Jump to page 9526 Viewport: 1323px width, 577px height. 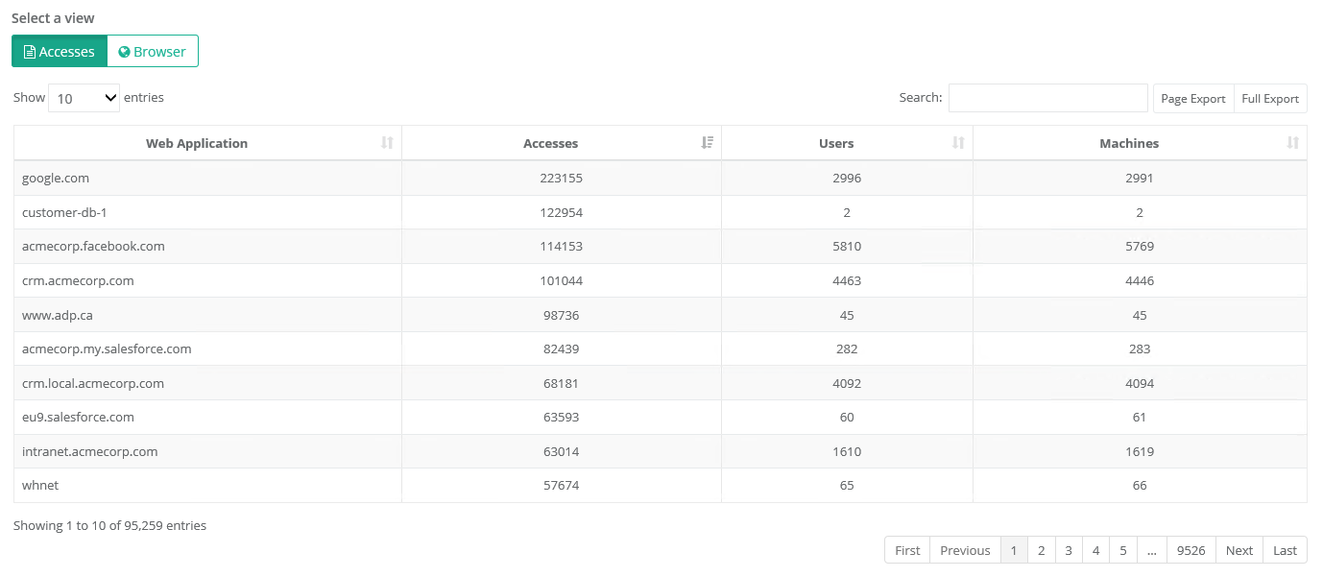coord(1191,550)
